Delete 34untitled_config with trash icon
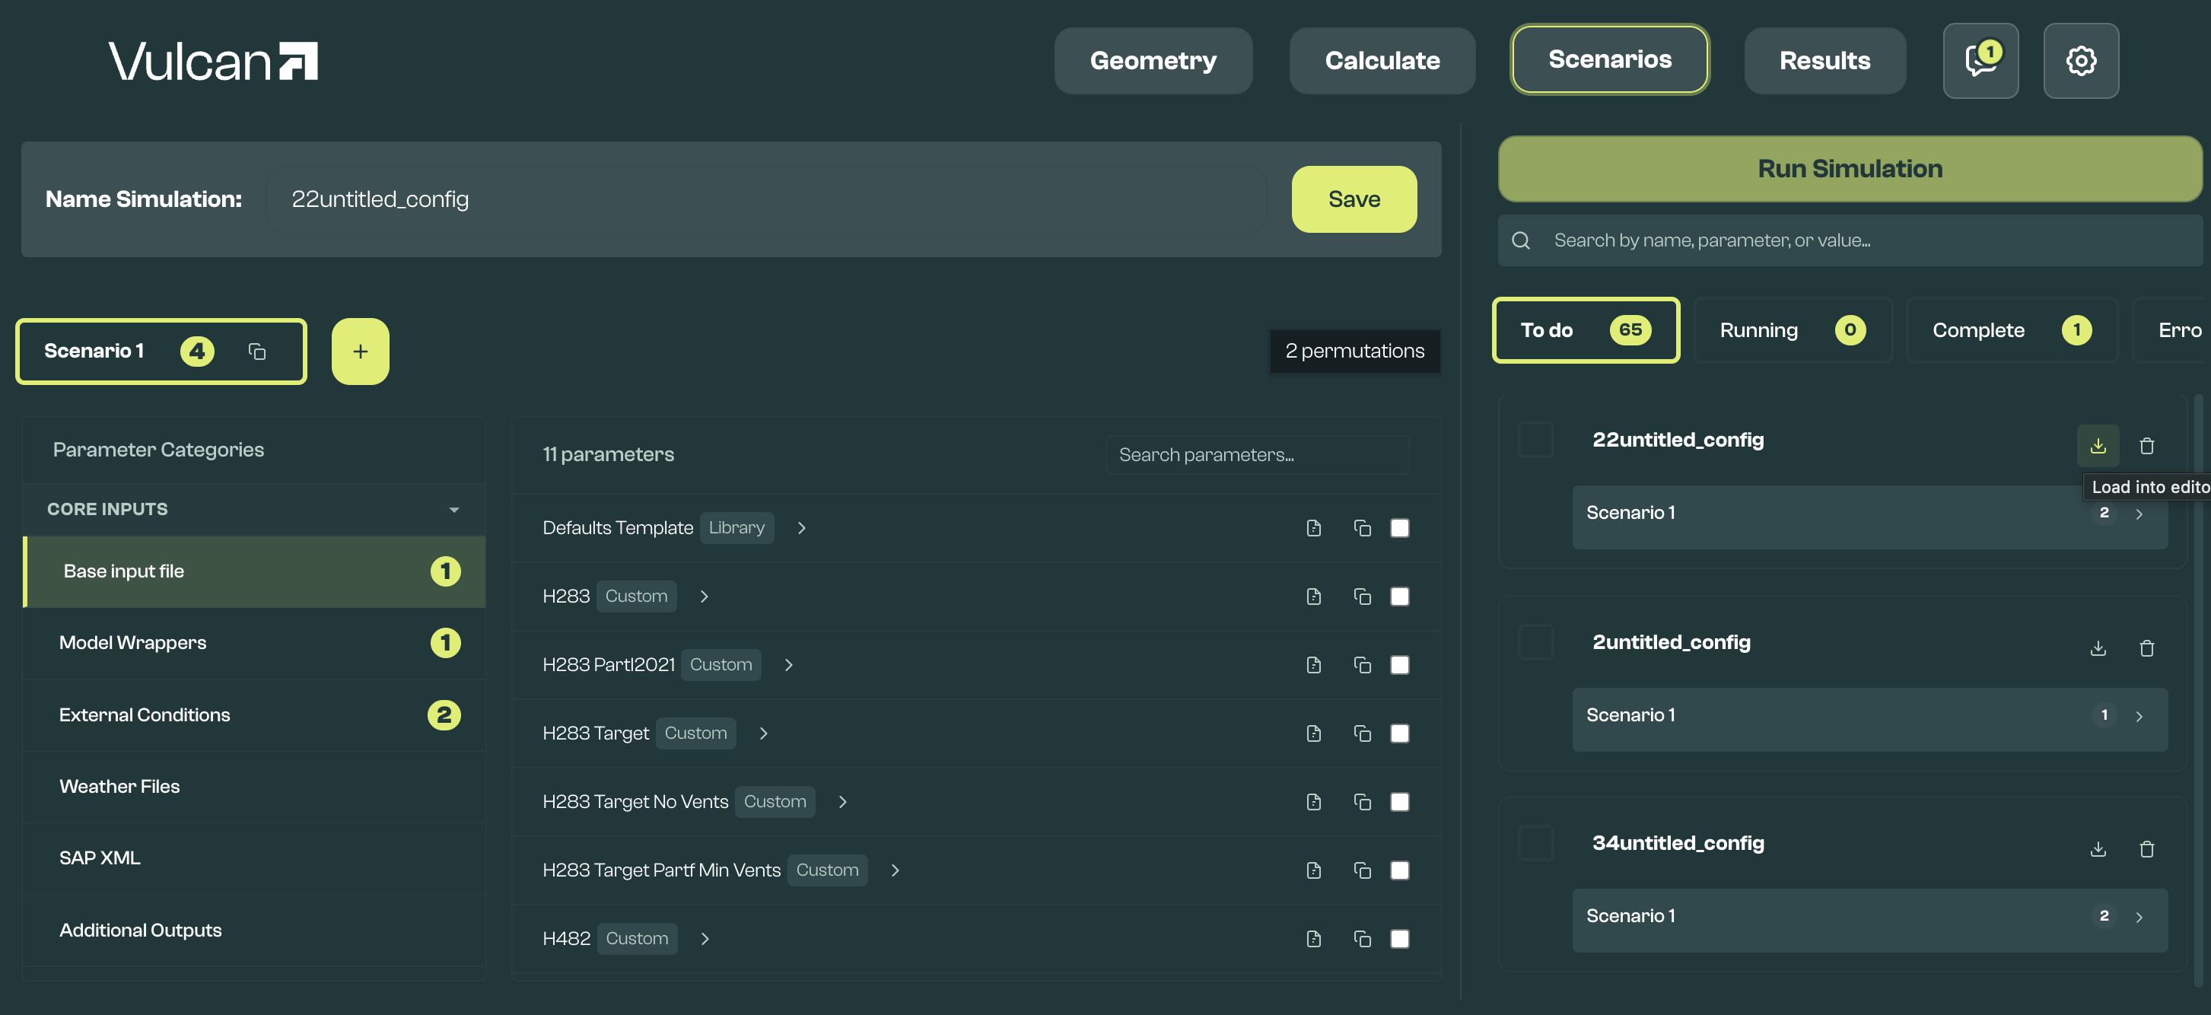Screen dimensions: 2211x1015 click(x=2146, y=848)
